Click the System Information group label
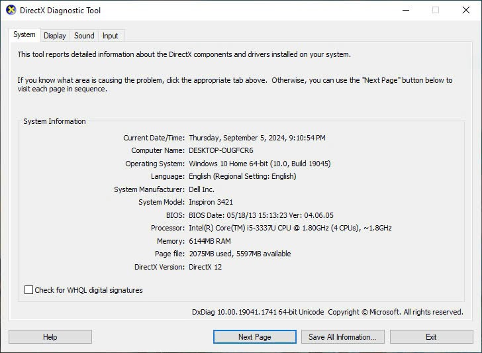 pyautogui.click(x=54, y=121)
